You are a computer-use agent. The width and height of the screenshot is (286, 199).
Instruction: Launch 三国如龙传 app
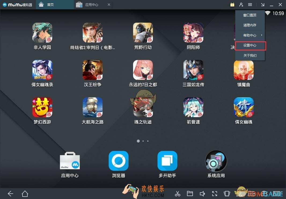click(x=193, y=70)
